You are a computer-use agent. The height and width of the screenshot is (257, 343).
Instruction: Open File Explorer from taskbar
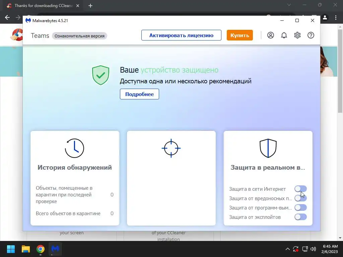click(25, 249)
